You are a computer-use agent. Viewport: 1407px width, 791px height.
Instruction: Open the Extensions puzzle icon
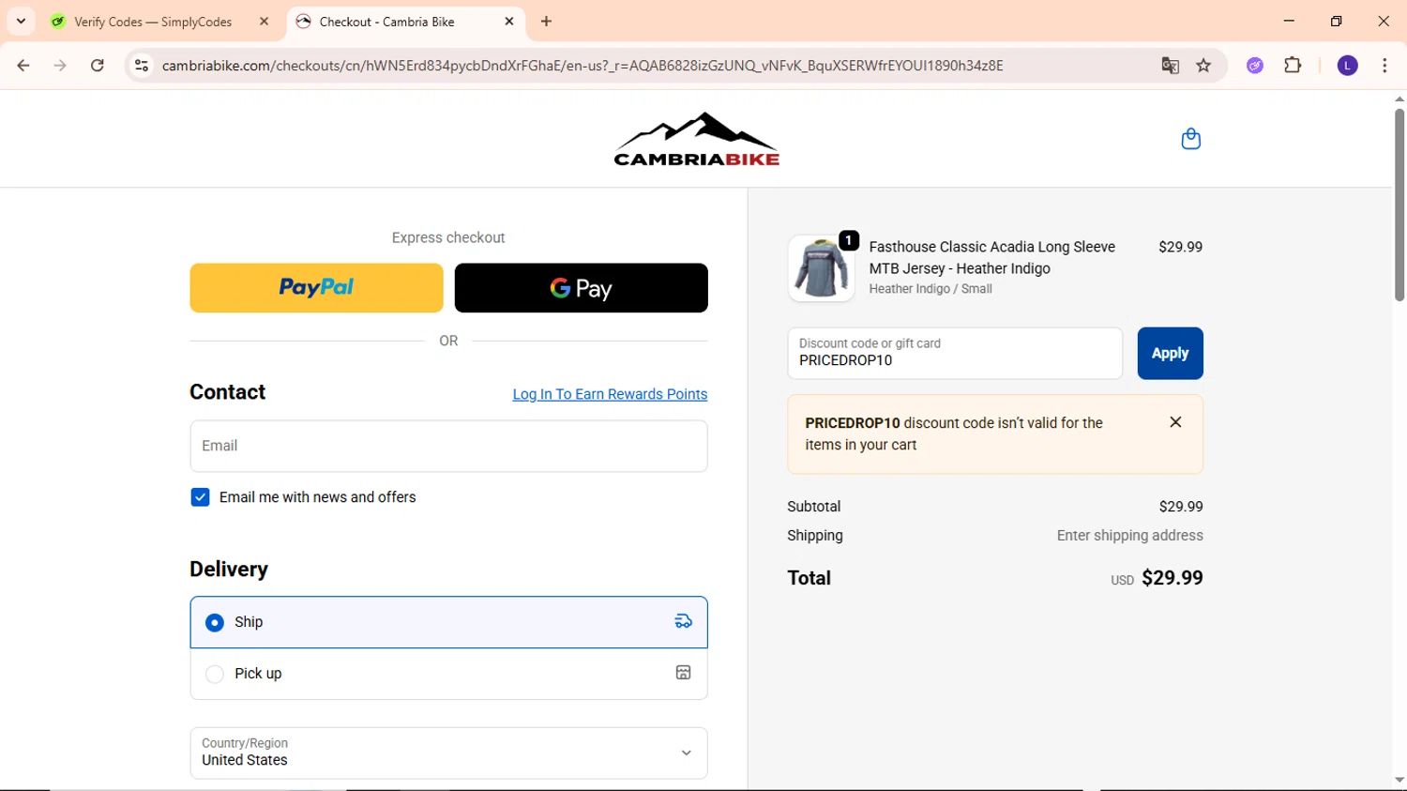tap(1293, 66)
